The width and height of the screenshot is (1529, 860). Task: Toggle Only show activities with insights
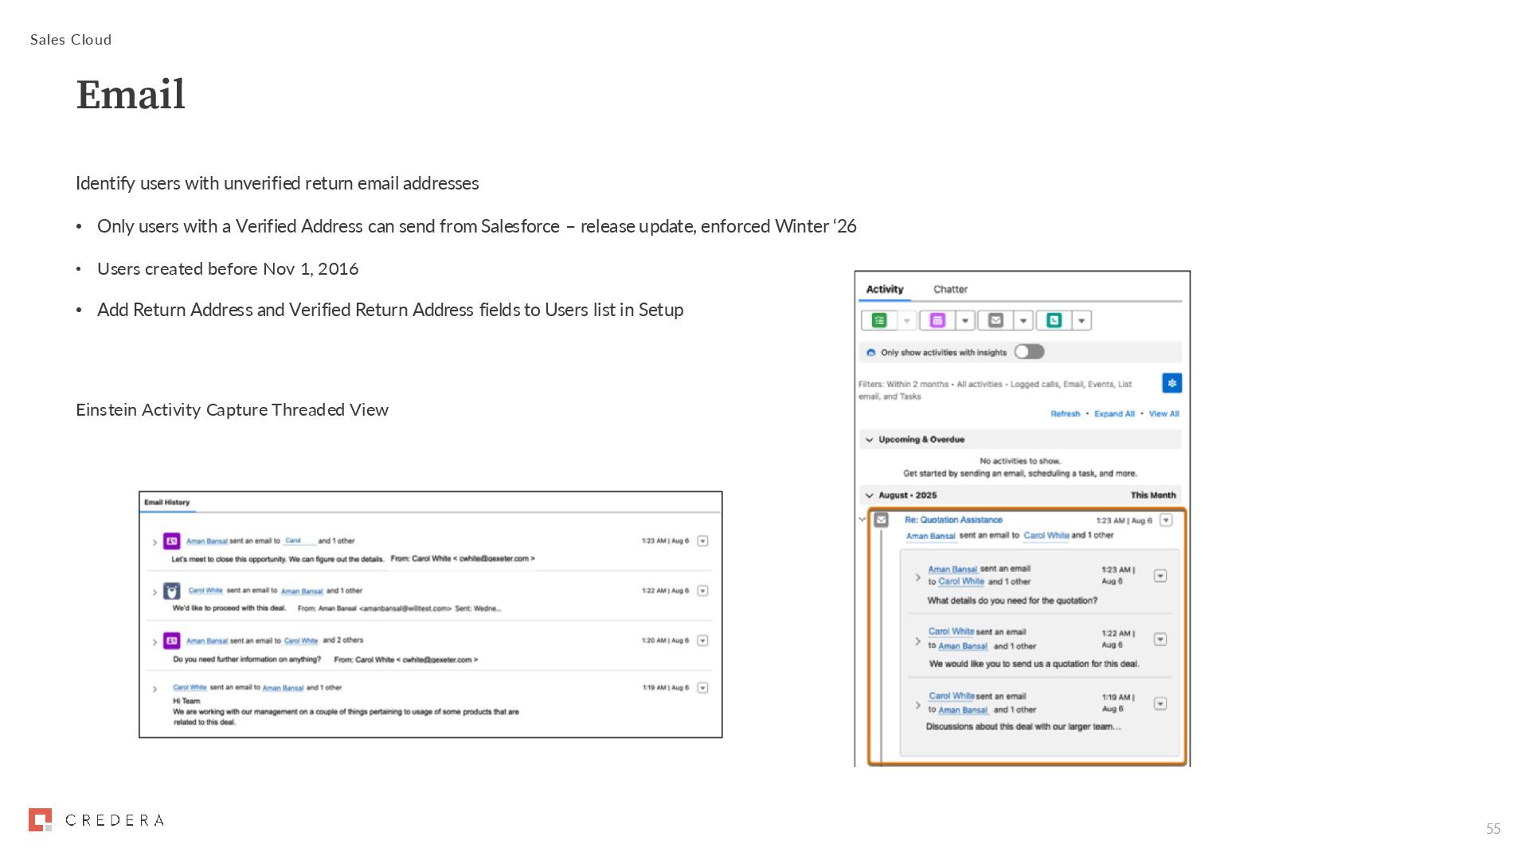1029,352
